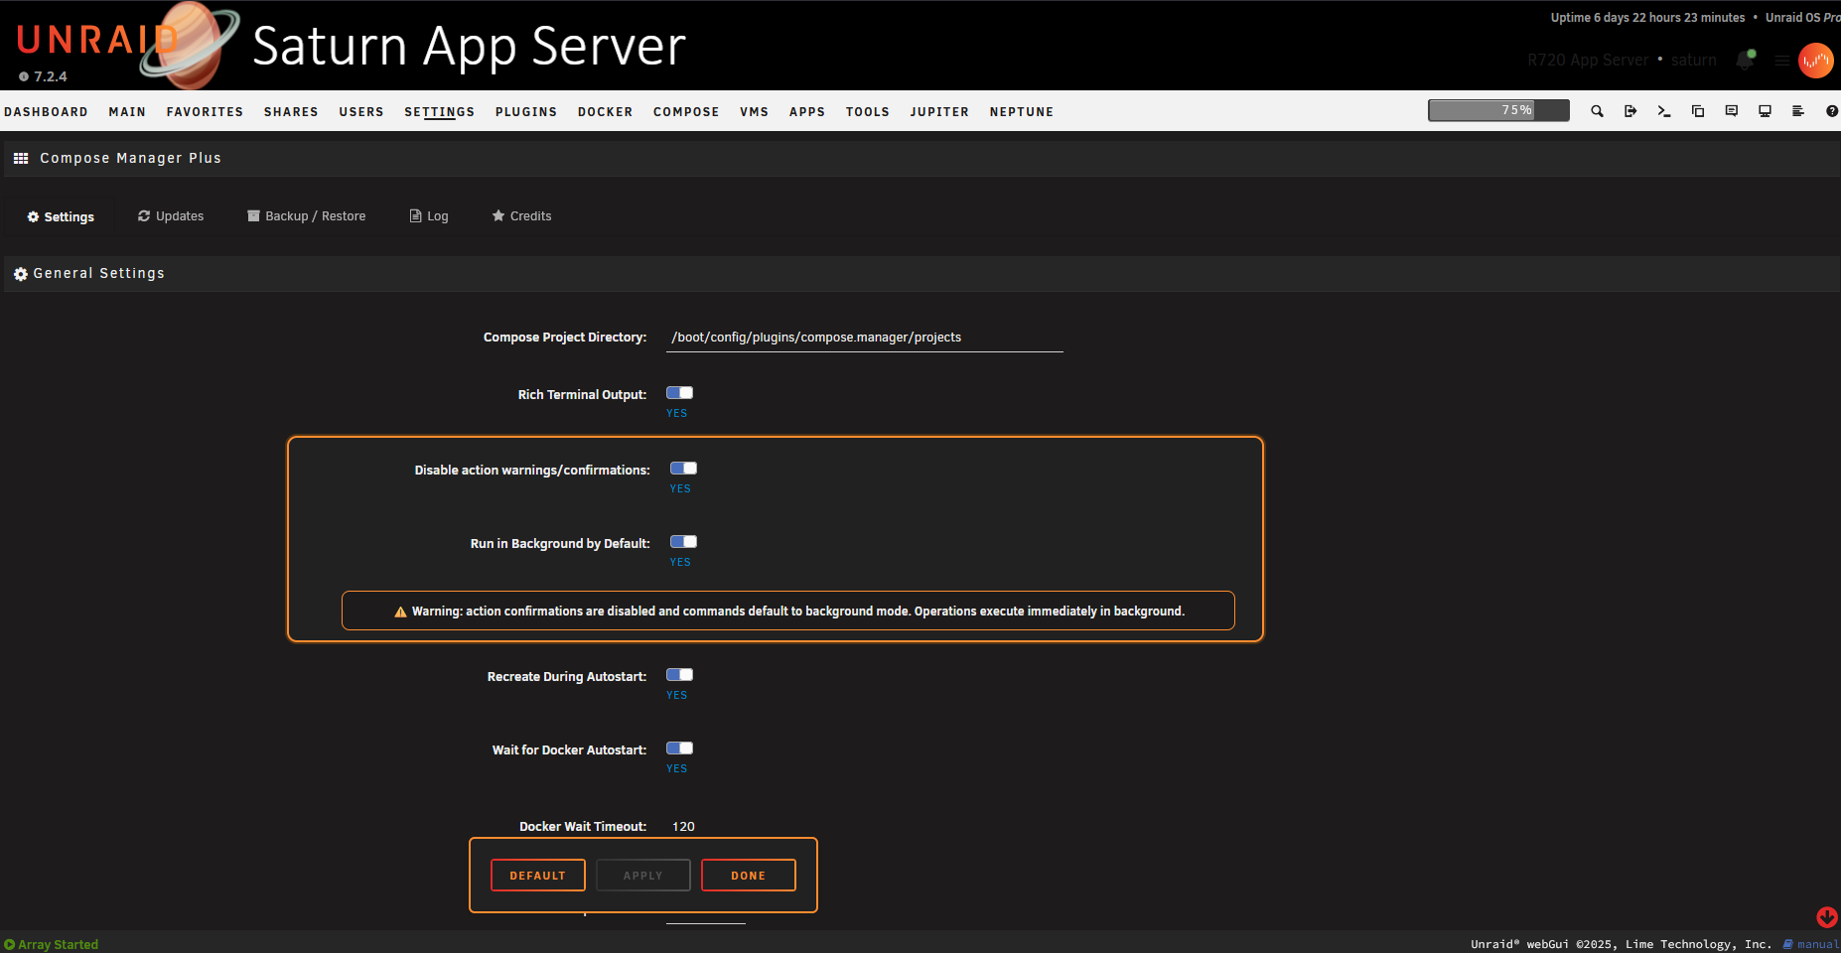Screen dimensions: 1841x953
Task: Click the DONE button
Action: 749,876
